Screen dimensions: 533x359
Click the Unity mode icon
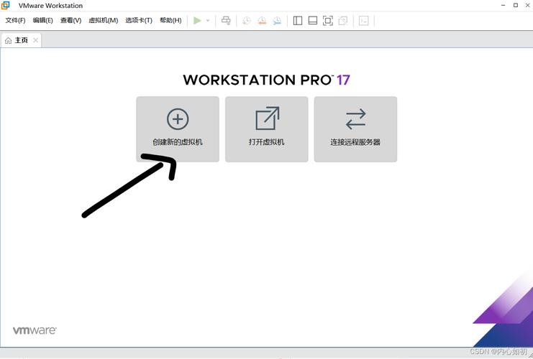(x=343, y=21)
